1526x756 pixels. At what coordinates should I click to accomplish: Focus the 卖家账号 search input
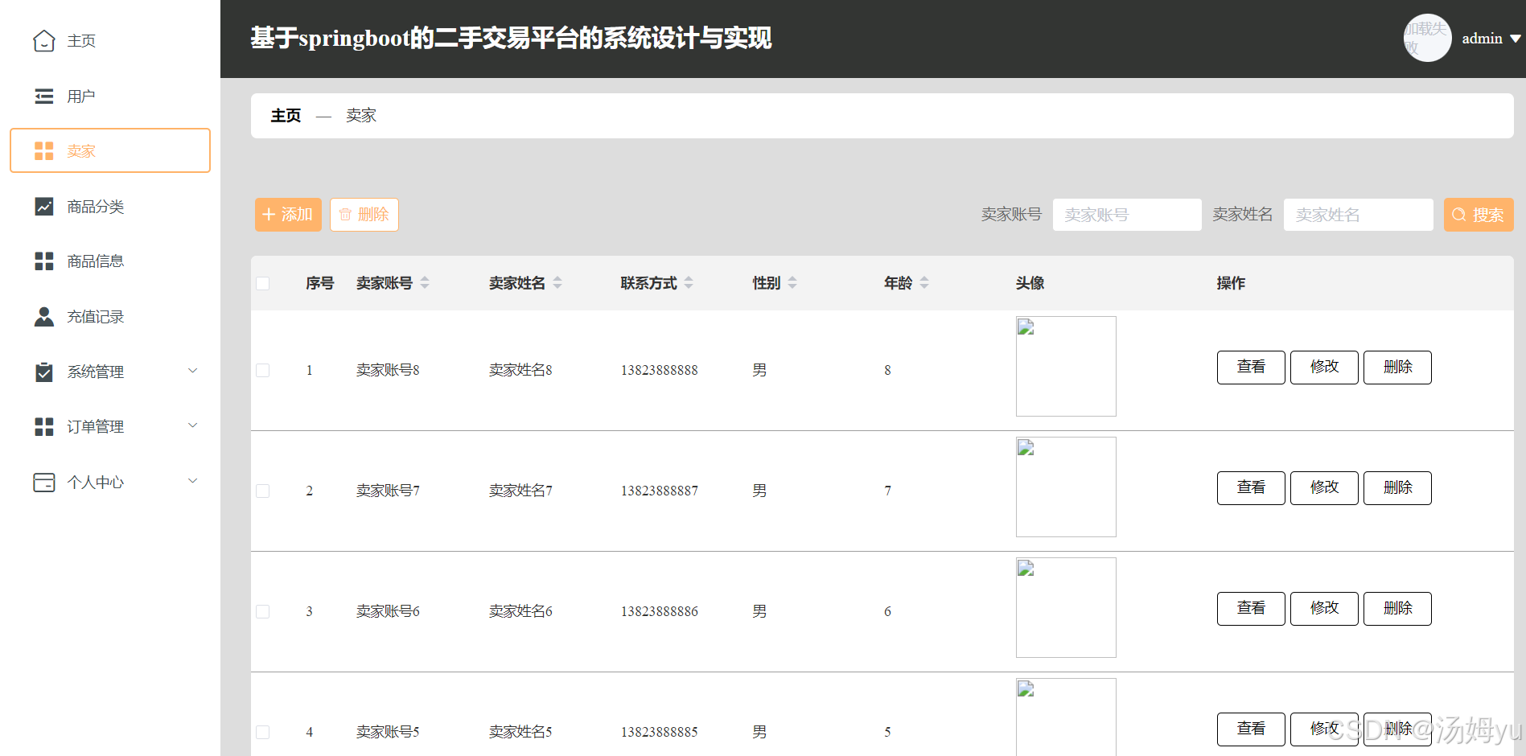pos(1127,215)
